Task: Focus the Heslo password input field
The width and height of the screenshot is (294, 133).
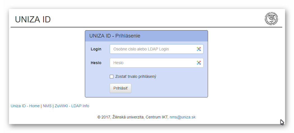Action: pos(153,63)
